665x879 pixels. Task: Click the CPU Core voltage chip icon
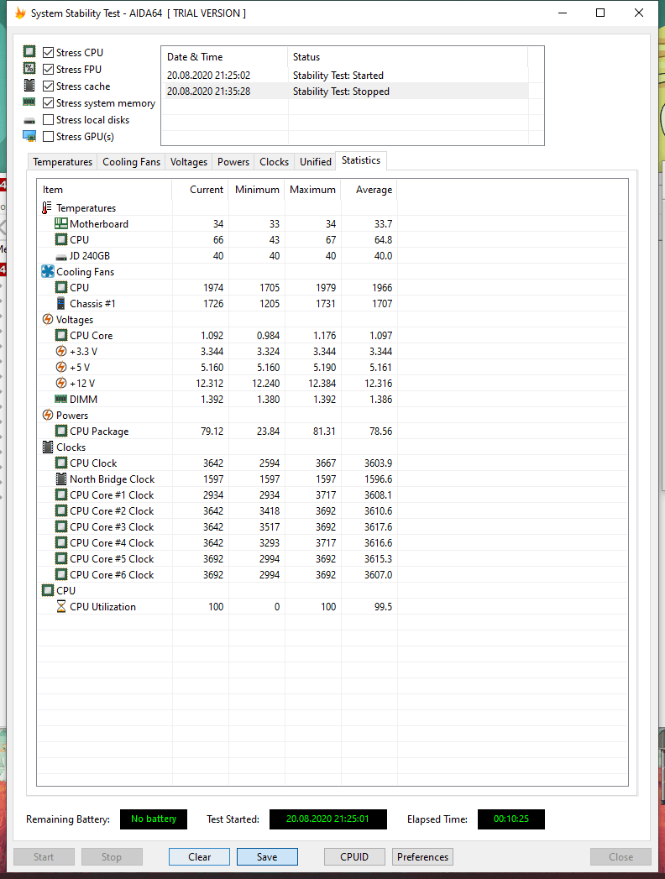[60, 335]
